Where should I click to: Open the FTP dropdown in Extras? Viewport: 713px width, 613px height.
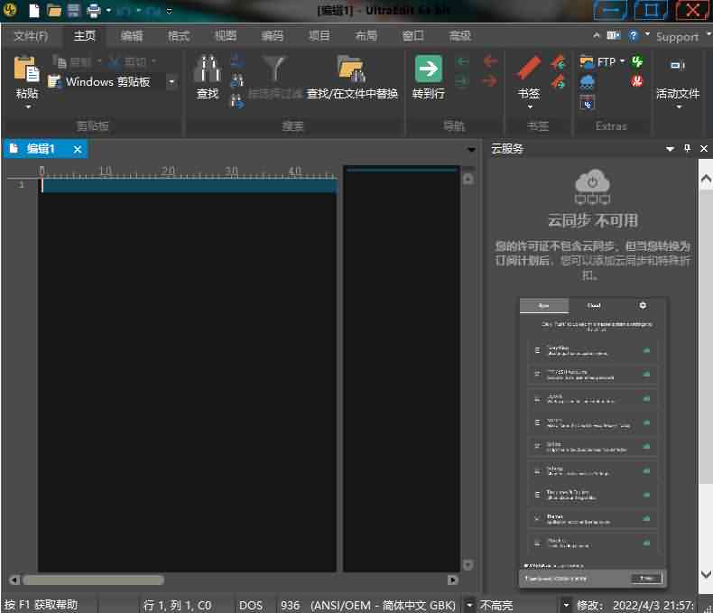622,61
